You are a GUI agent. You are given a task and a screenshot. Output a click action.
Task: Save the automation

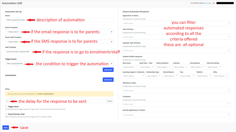click(6, 128)
